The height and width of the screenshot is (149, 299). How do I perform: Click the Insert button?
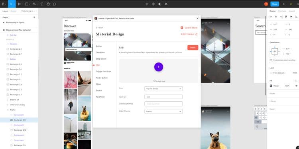[193, 48]
